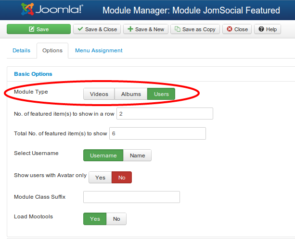Focus the featured items in a row field

pos(165,113)
